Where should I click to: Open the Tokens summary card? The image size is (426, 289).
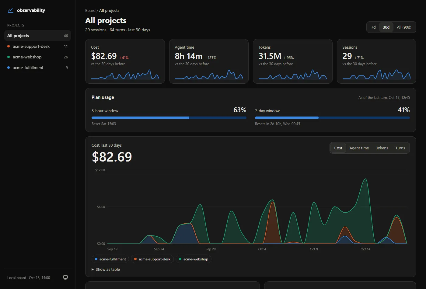tap(293, 61)
